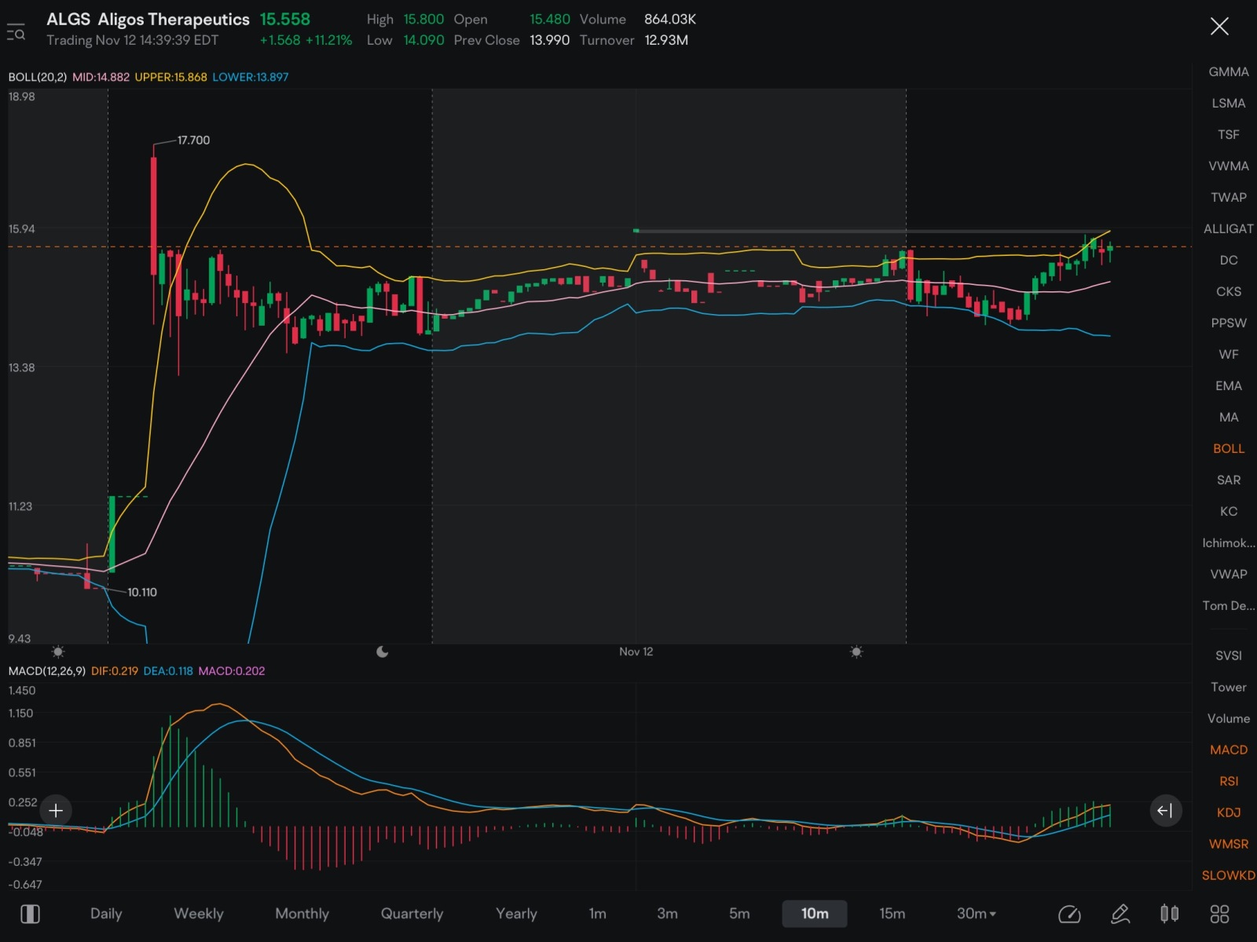Enable the Tower sub-indicator
The image size is (1257, 942).
(1228, 687)
